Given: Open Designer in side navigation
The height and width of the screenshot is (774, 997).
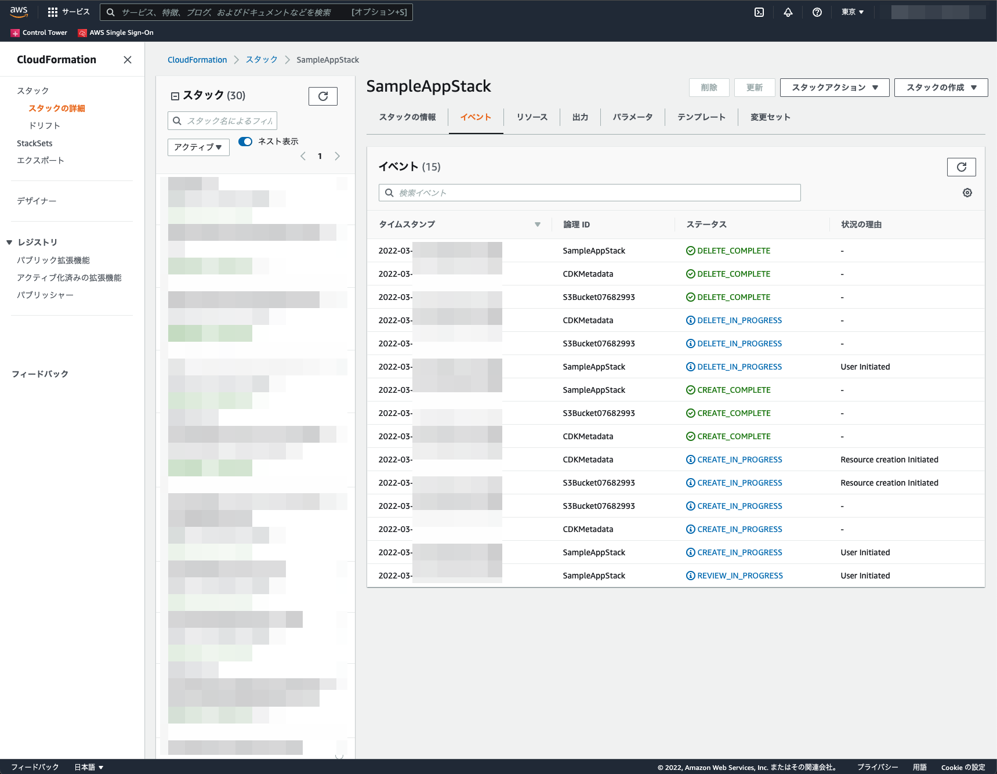Looking at the screenshot, I should pos(37,201).
